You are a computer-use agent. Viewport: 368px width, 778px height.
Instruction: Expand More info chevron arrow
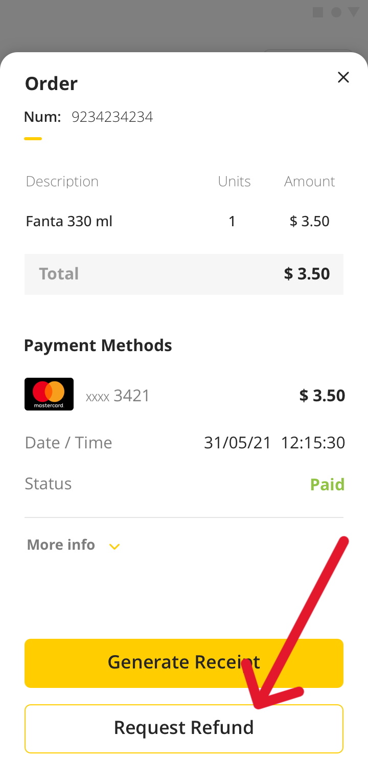114,547
